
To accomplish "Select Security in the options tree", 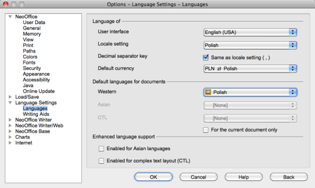I will (32, 68).
